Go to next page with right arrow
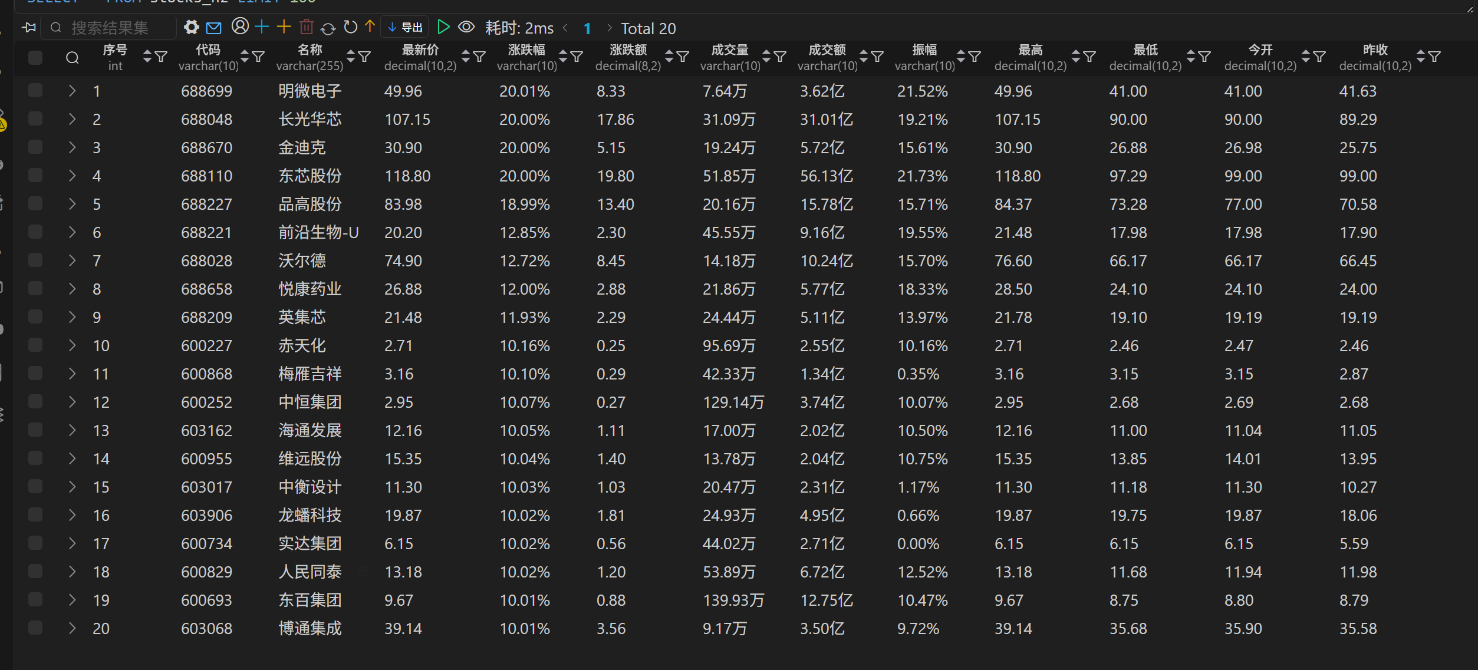Viewport: 1478px width, 670px height. [608, 28]
